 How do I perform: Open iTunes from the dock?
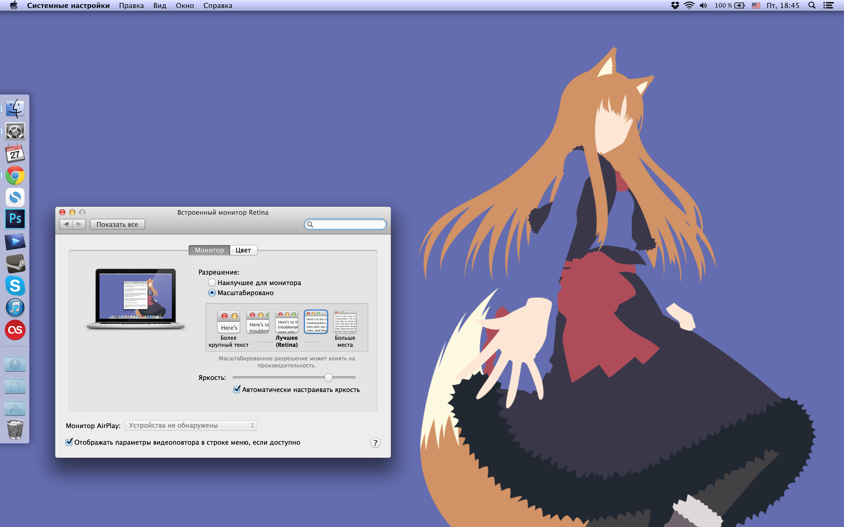coord(15,308)
